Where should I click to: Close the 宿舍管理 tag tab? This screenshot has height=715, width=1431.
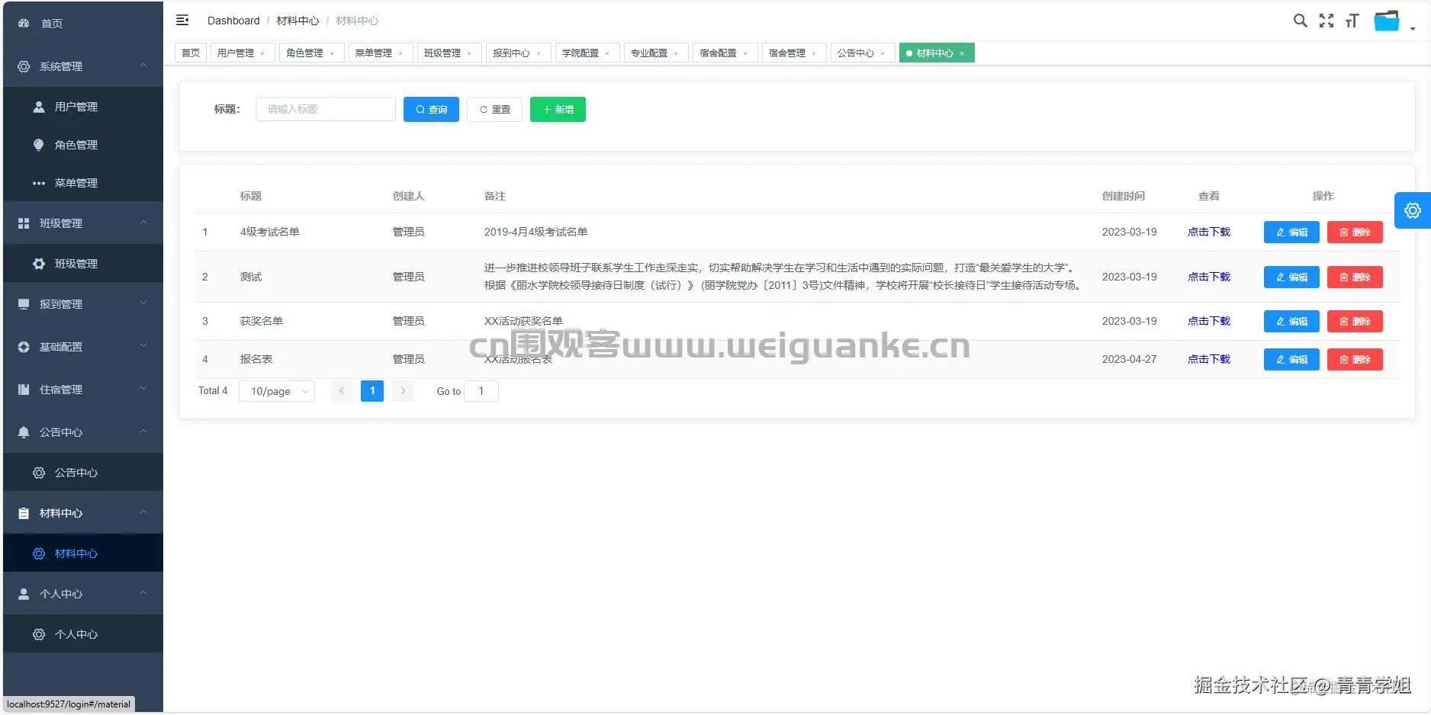point(814,53)
